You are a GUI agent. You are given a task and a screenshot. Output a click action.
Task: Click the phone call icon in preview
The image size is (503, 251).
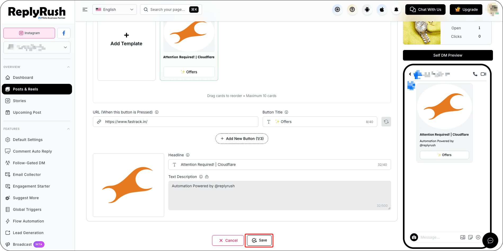click(x=475, y=74)
